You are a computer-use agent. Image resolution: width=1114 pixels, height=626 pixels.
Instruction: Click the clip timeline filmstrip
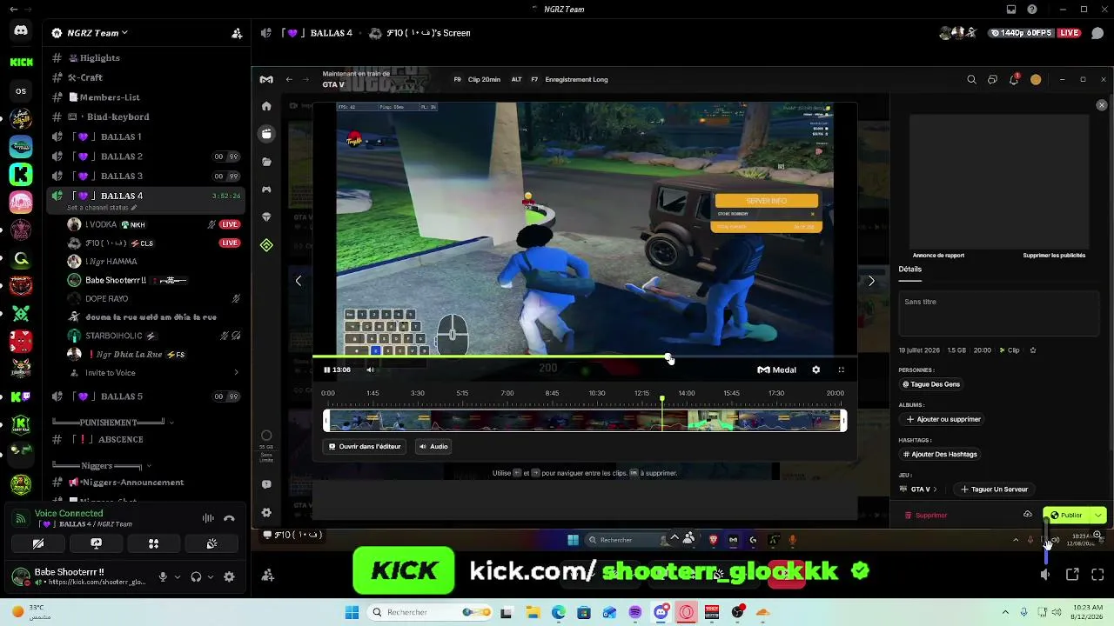[585, 422]
